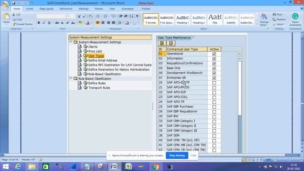Image resolution: width=304 pixels, height=171 pixels.
Task: Click the text highlight color icon
Action: click(x=80, y=23)
